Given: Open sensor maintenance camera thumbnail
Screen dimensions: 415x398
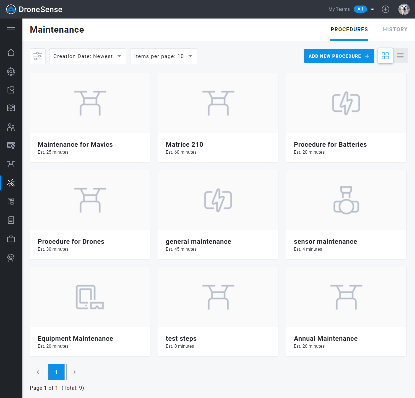Looking at the screenshot, I should [x=346, y=200].
